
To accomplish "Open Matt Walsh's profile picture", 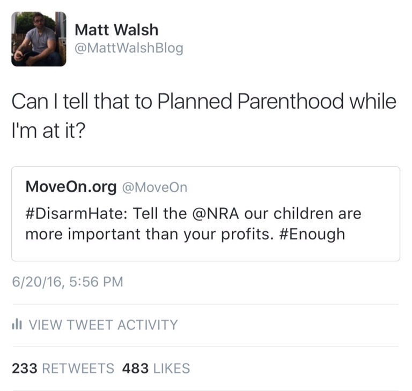I will point(39,39).
